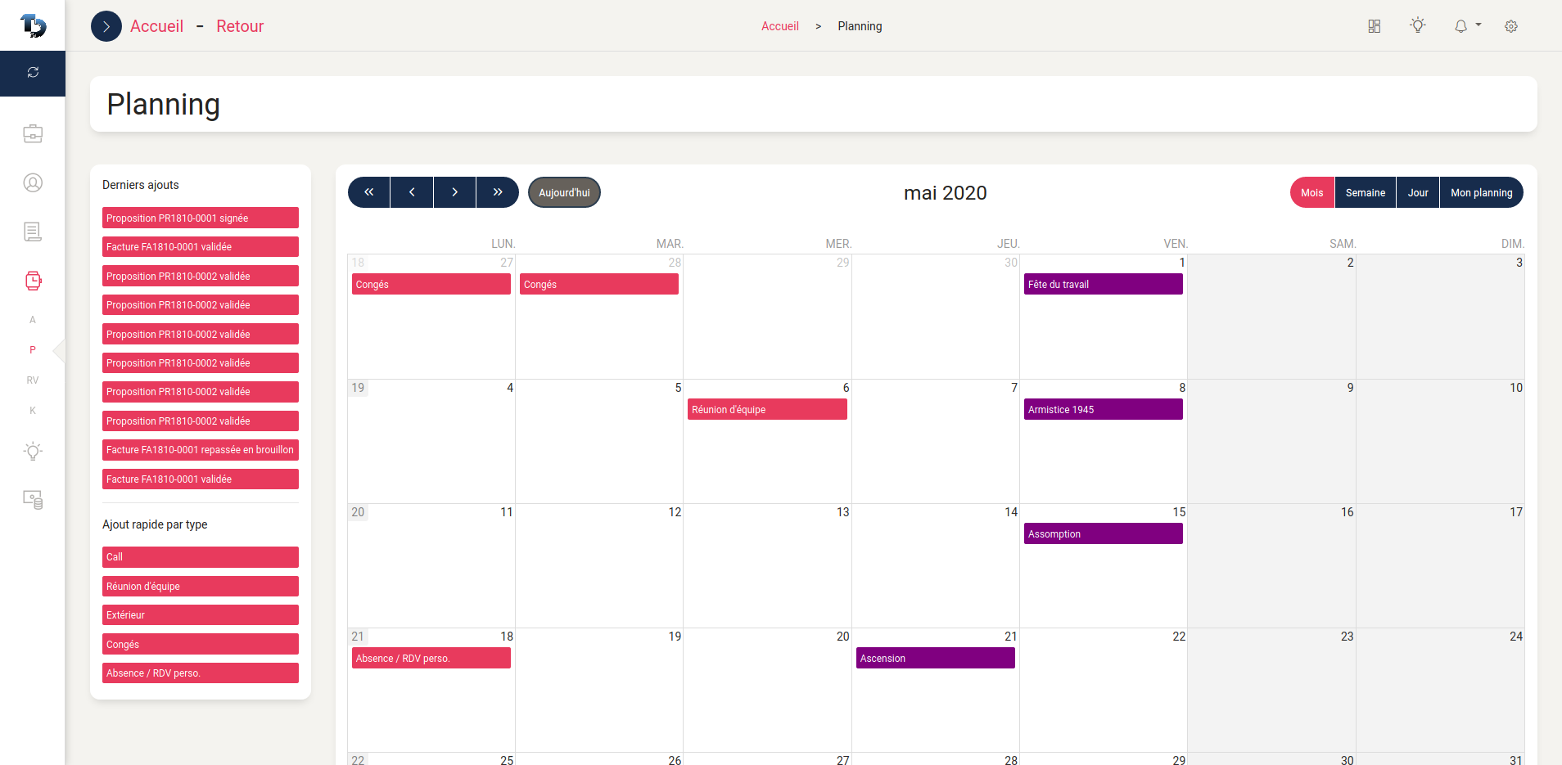Quick add Réunion d'équipe type
Screen dimensions: 1562x765
coord(201,587)
